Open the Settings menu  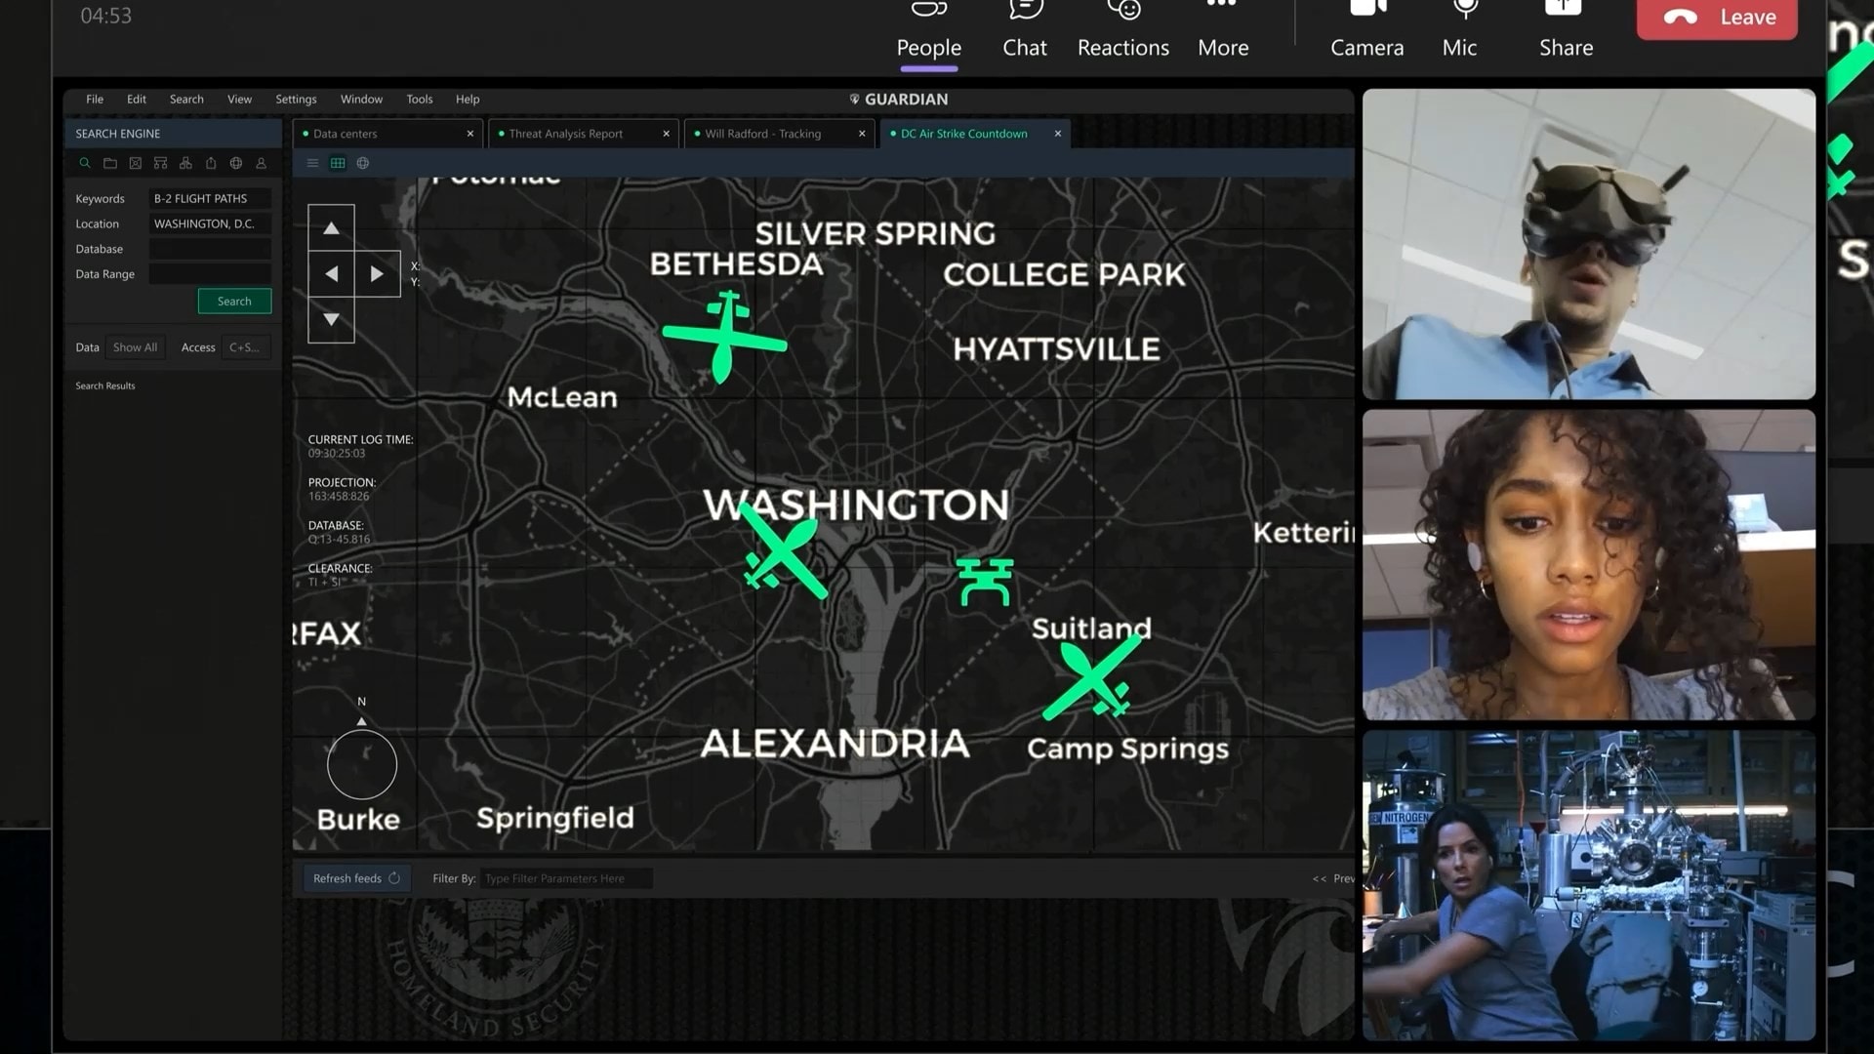(296, 100)
